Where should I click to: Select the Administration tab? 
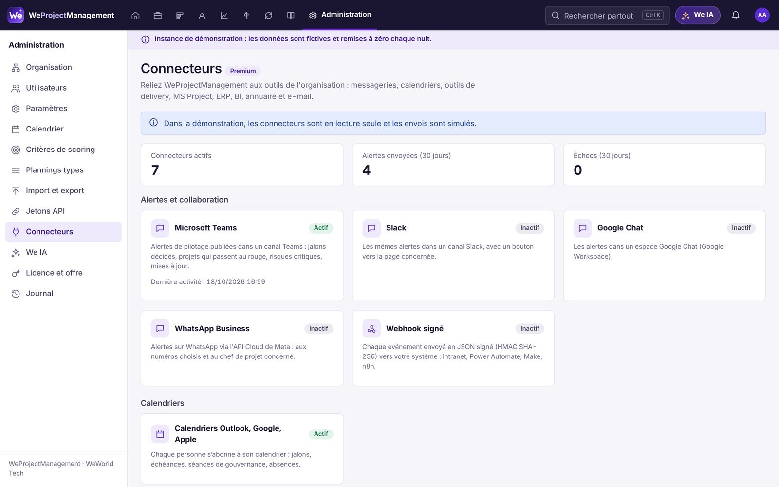340,15
